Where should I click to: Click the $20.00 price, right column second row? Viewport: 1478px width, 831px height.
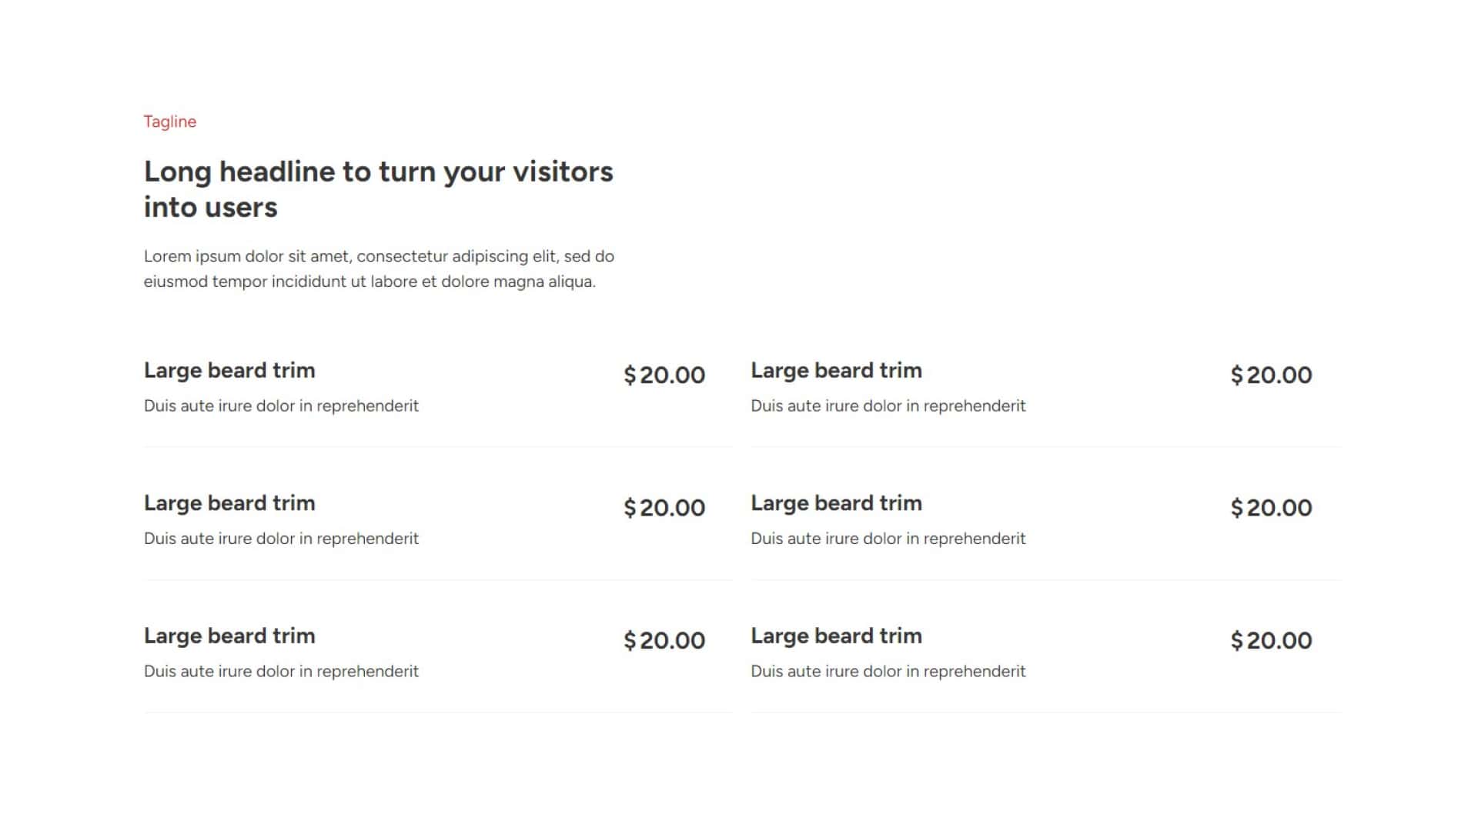coord(1271,508)
